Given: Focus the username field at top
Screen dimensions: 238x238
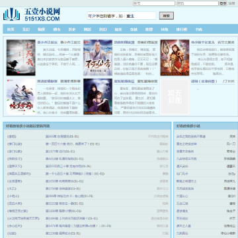Looking at the screenshot, I should click(154, 3).
